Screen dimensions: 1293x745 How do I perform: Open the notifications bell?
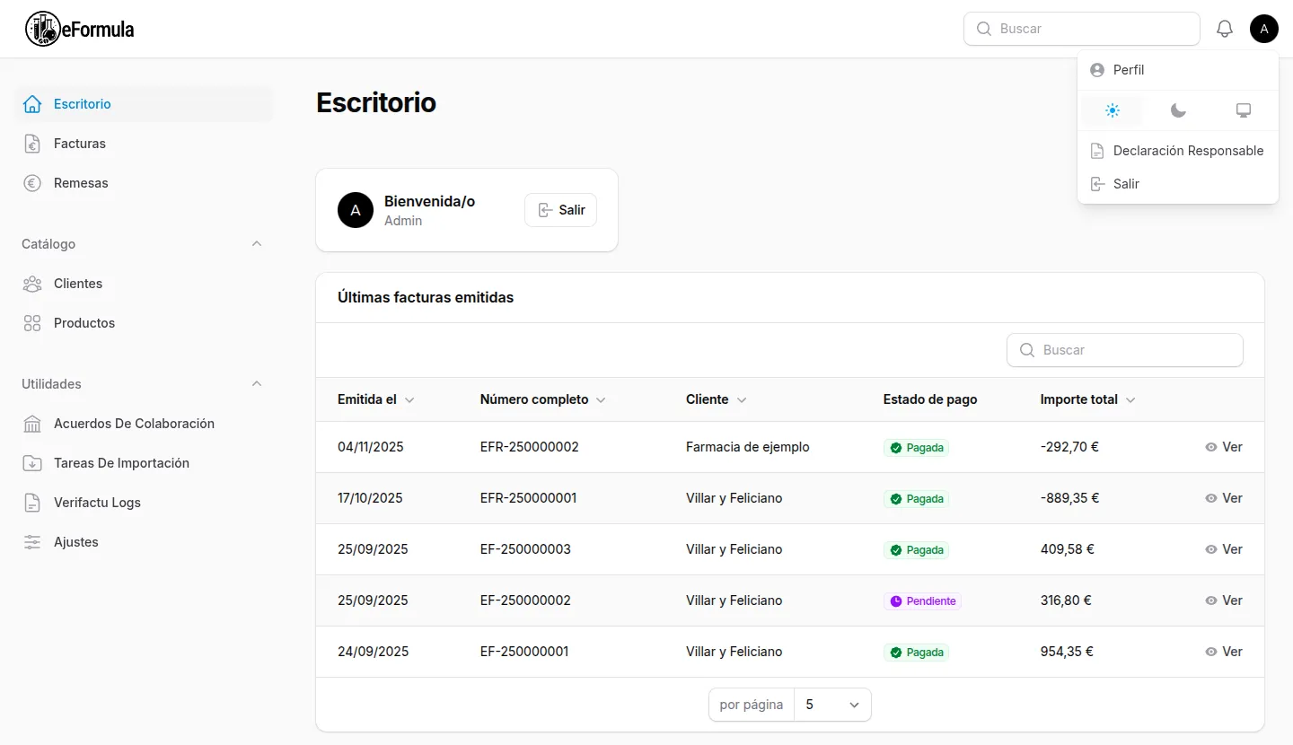coord(1225,29)
